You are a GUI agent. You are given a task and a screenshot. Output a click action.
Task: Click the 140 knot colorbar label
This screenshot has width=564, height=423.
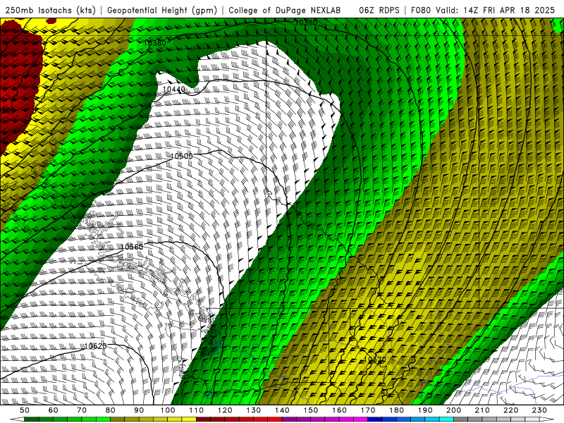click(282, 410)
